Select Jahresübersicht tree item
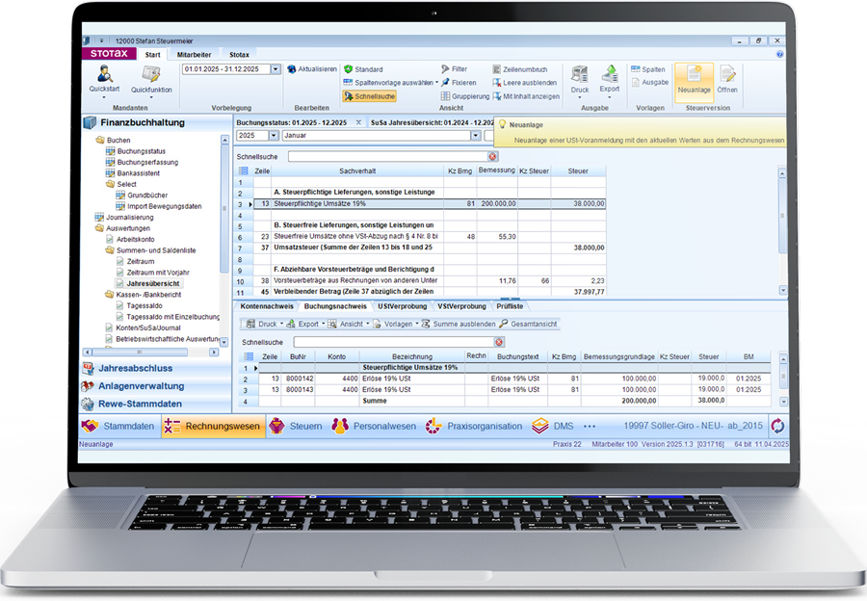Screen dimensions: 867x601 (x=152, y=283)
